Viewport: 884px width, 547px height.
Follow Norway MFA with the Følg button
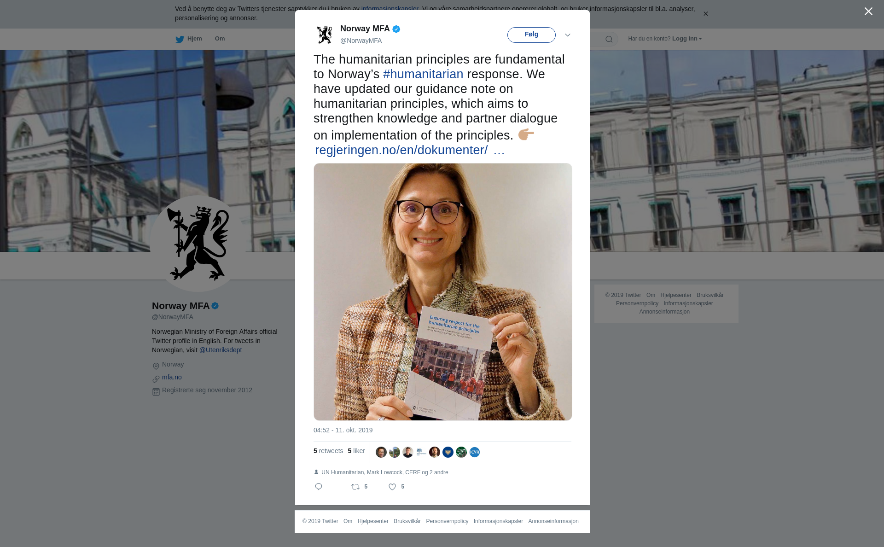coord(531,35)
